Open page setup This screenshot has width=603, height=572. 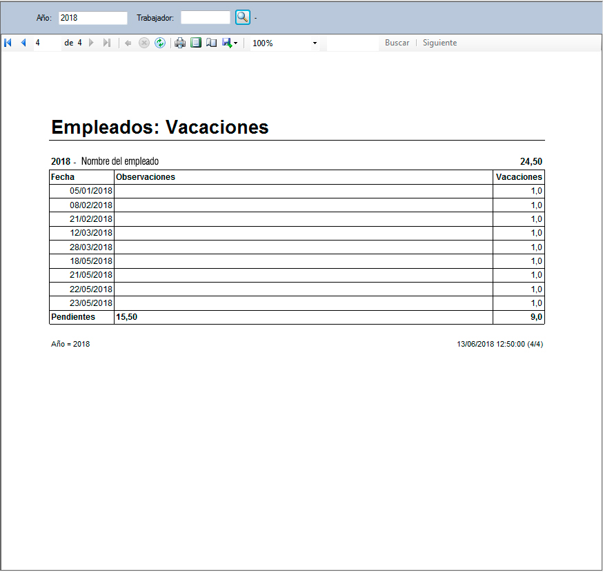tap(212, 43)
